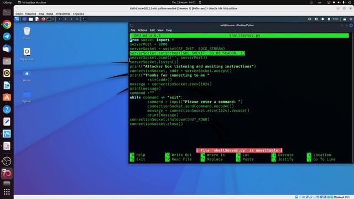Click the 'serverPort = 8000' line
The height and width of the screenshot is (199, 354).
point(149,44)
